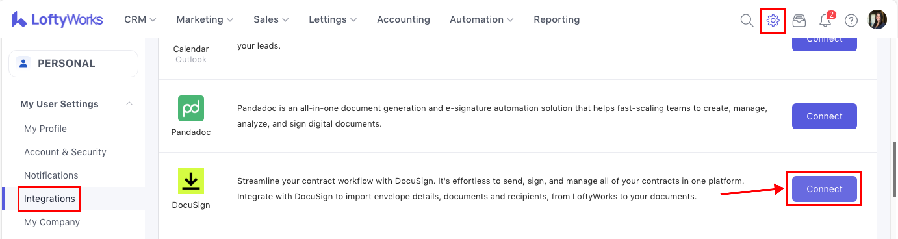Collapse the My User Settings section
The width and height of the screenshot is (898, 239).
(x=129, y=104)
